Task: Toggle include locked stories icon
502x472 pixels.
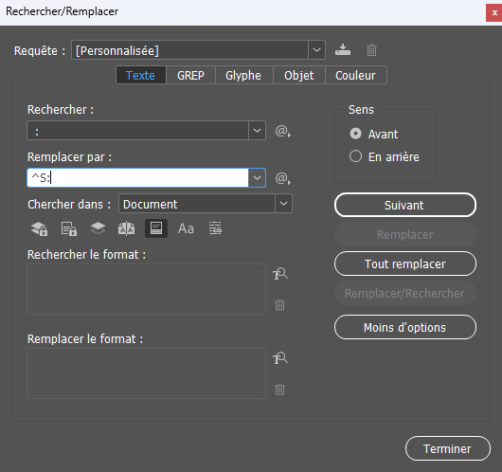Action: (69, 228)
